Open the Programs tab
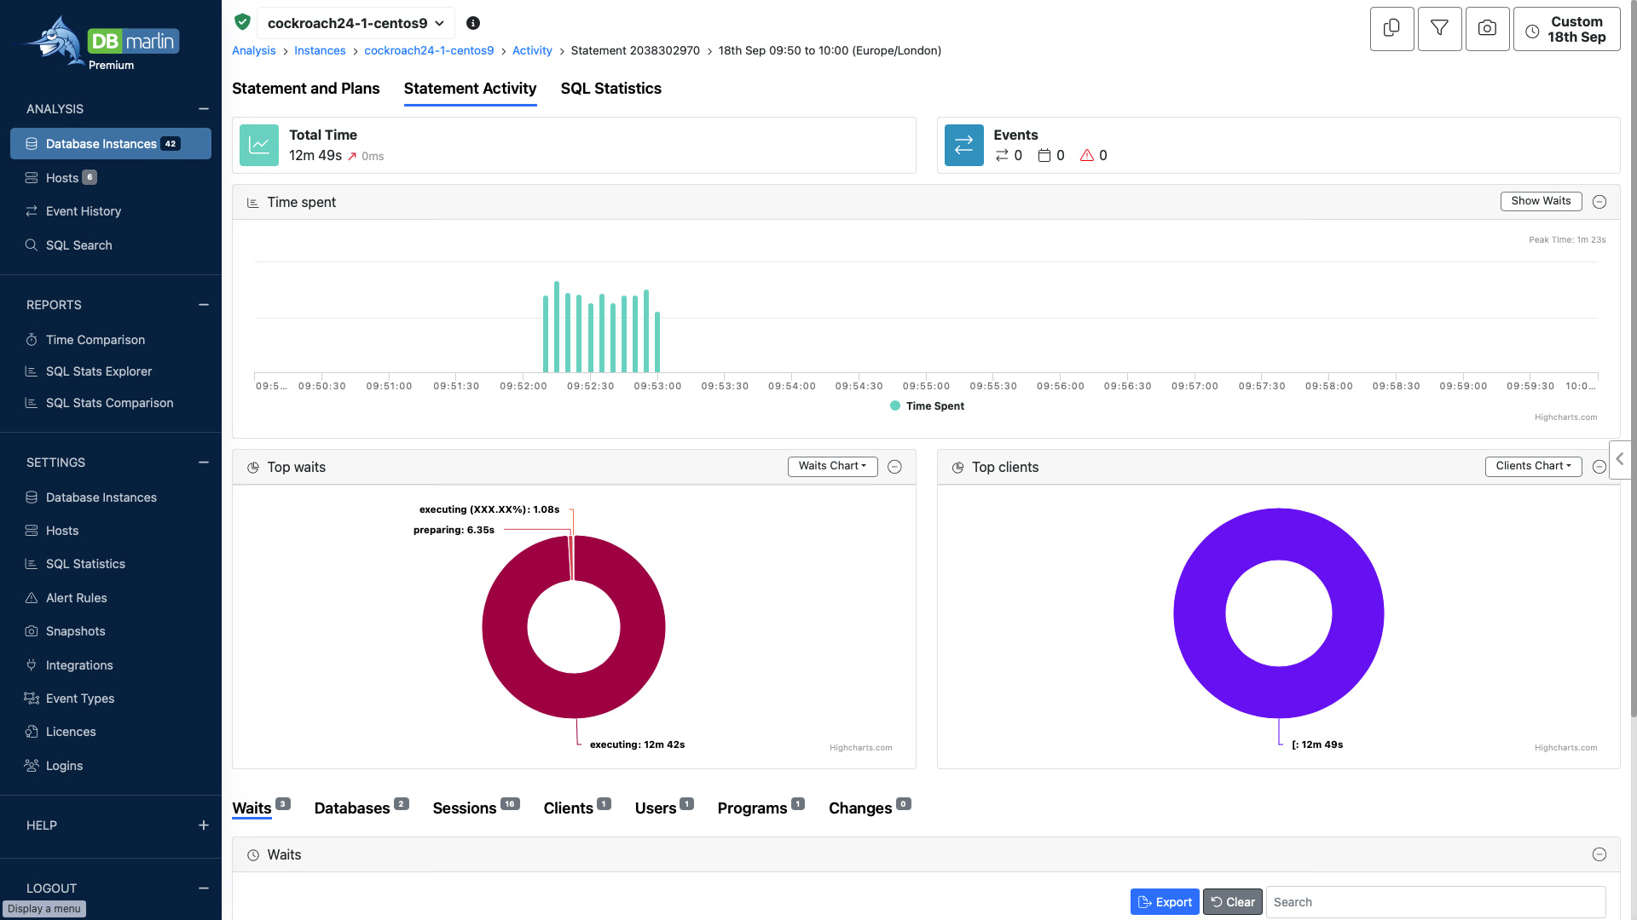Viewport: 1637px width, 920px height. coord(761,808)
